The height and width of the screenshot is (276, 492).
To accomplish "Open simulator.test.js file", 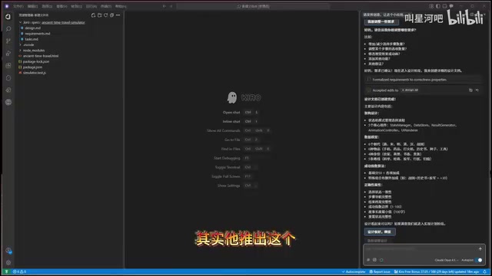I will [34, 73].
